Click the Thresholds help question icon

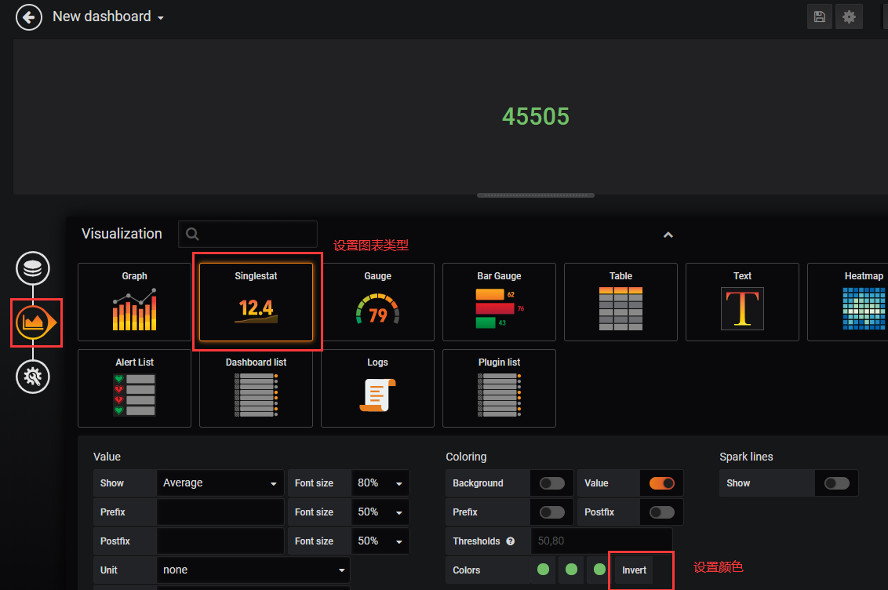coord(510,541)
